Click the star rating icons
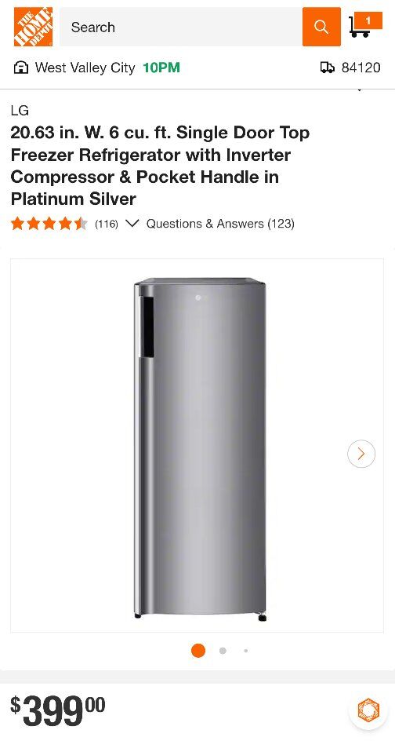The height and width of the screenshot is (741, 395). (x=49, y=224)
